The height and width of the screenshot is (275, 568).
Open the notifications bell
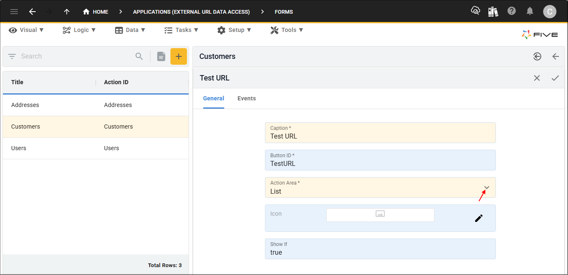[x=530, y=11]
